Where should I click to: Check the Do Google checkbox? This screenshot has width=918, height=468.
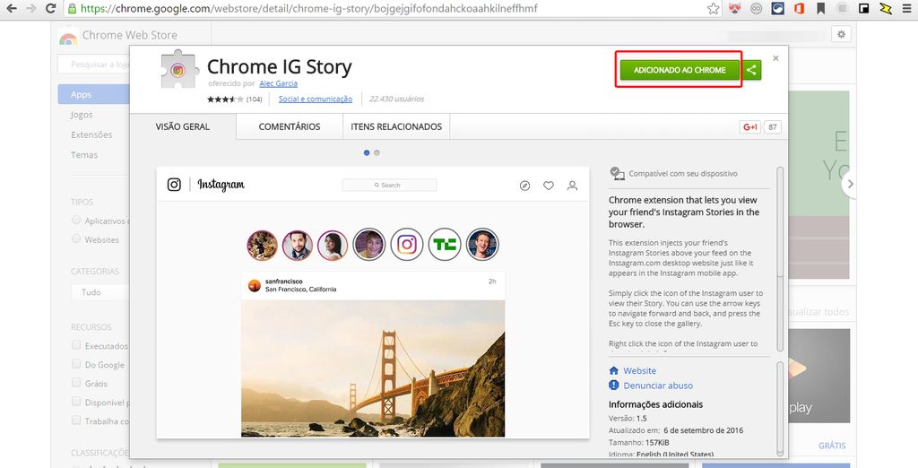[x=76, y=364]
